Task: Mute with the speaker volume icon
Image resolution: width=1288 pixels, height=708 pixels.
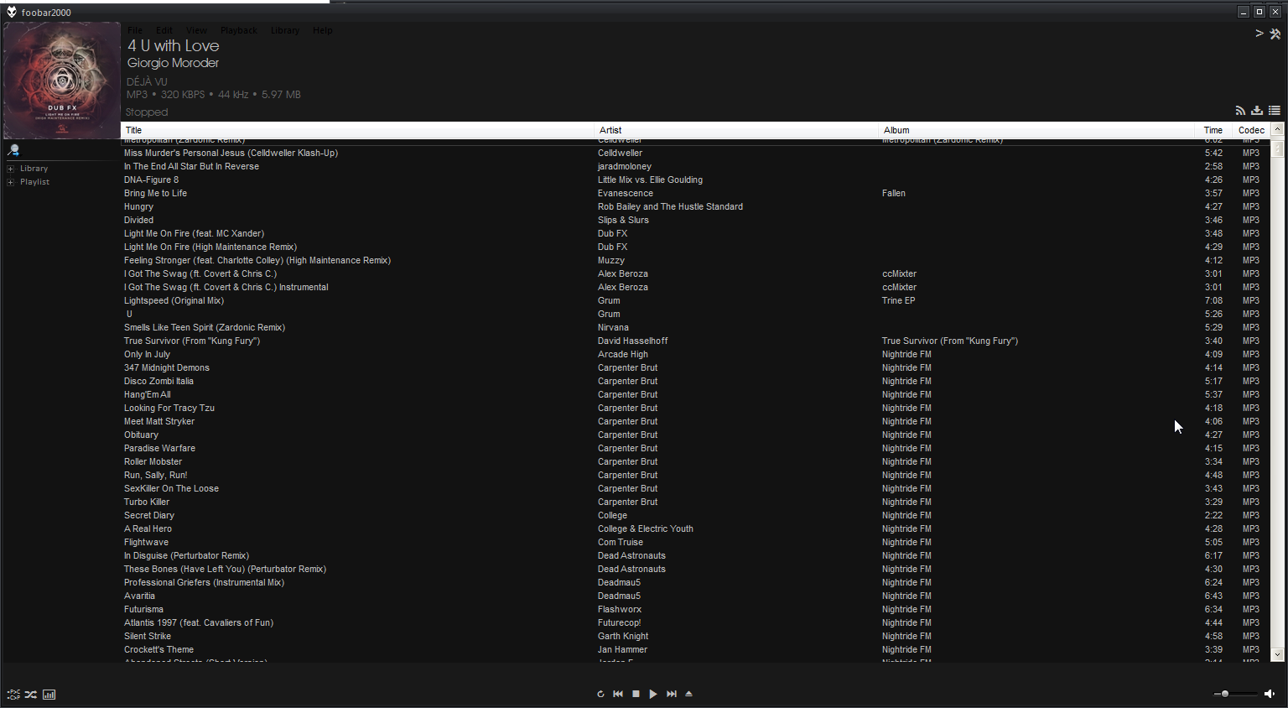Action: 1270,694
